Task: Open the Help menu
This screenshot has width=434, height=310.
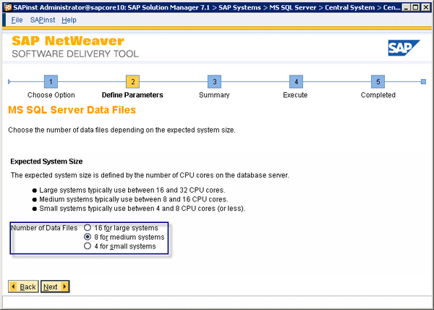Action: coord(69,20)
